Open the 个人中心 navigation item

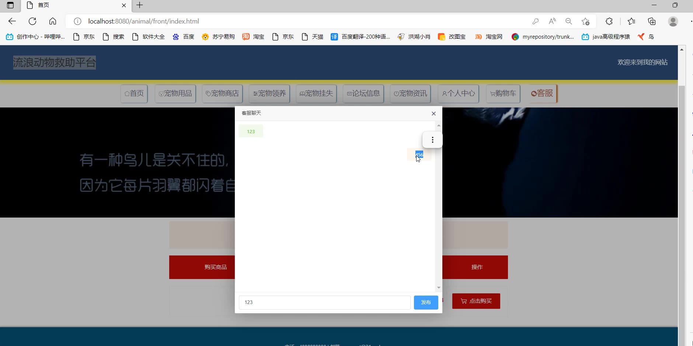[x=459, y=93]
